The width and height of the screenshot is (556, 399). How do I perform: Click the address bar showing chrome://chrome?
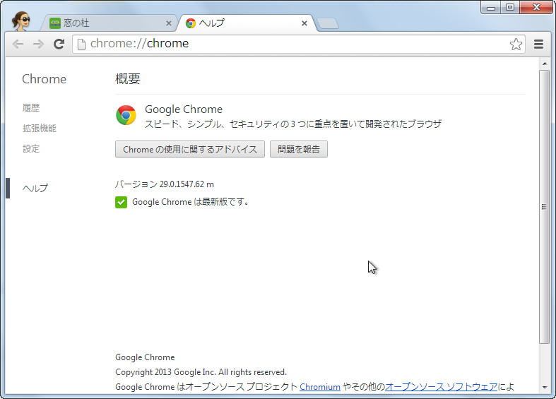(299, 44)
